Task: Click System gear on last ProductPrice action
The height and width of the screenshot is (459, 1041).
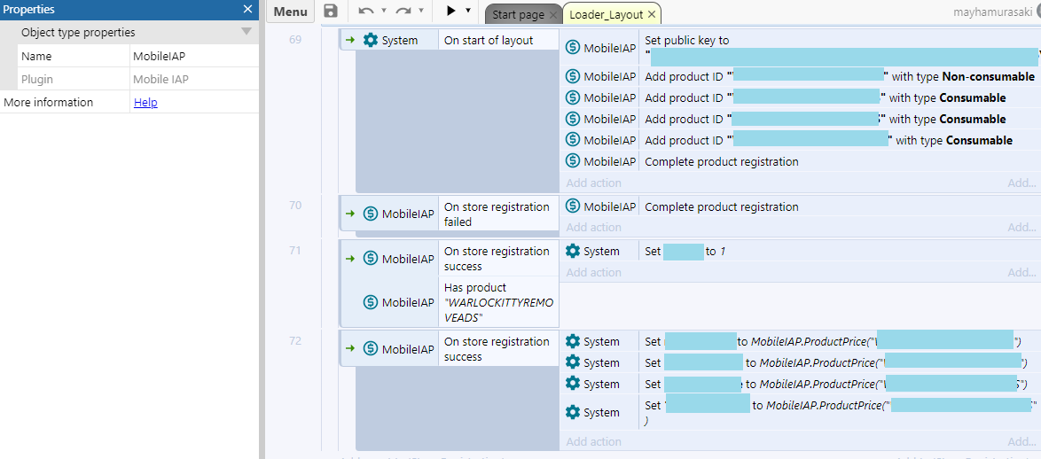Action: point(572,413)
